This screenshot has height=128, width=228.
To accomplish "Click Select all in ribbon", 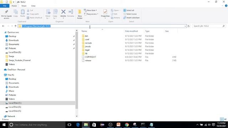I will 129,10.
